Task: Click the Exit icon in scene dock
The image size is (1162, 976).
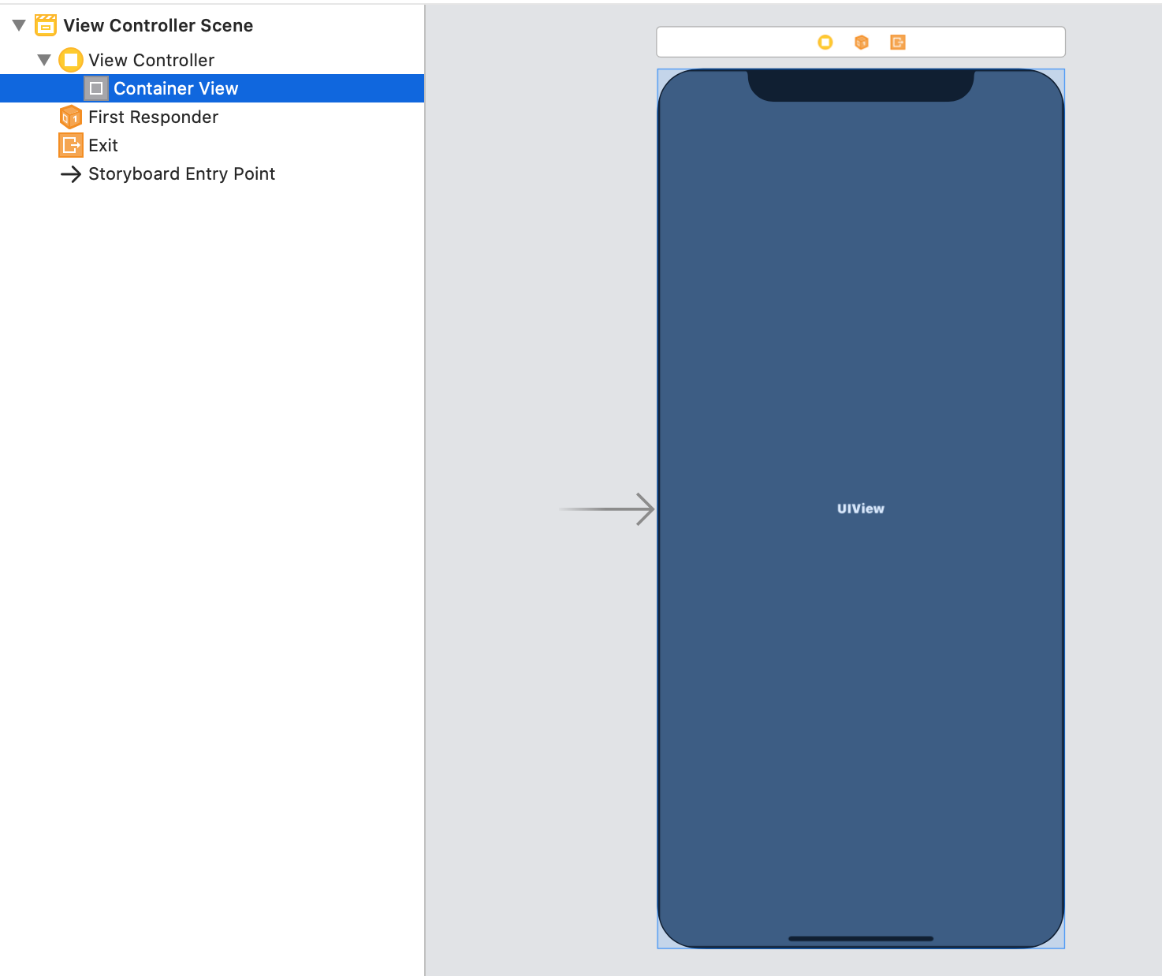Action: point(898,42)
